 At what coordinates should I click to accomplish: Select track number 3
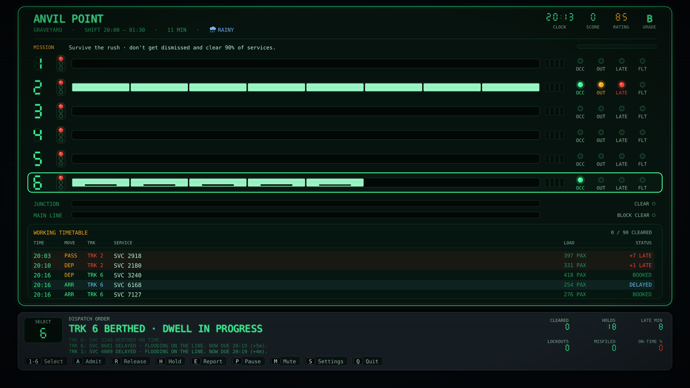[x=38, y=111]
